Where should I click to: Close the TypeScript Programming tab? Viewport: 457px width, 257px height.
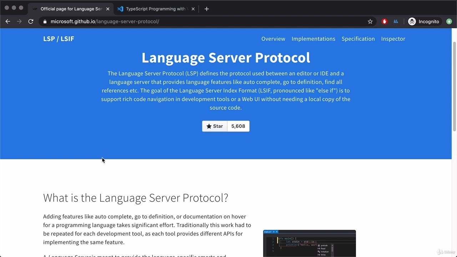pyautogui.click(x=193, y=9)
